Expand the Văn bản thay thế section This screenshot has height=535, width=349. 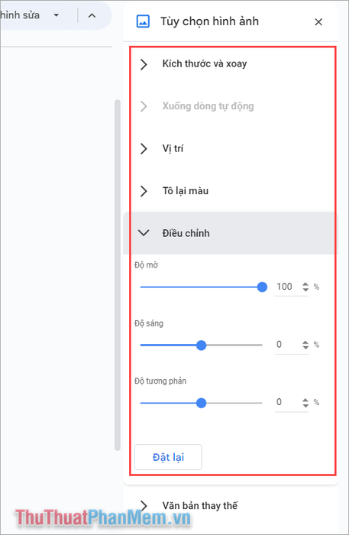click(x=232, y=505)
